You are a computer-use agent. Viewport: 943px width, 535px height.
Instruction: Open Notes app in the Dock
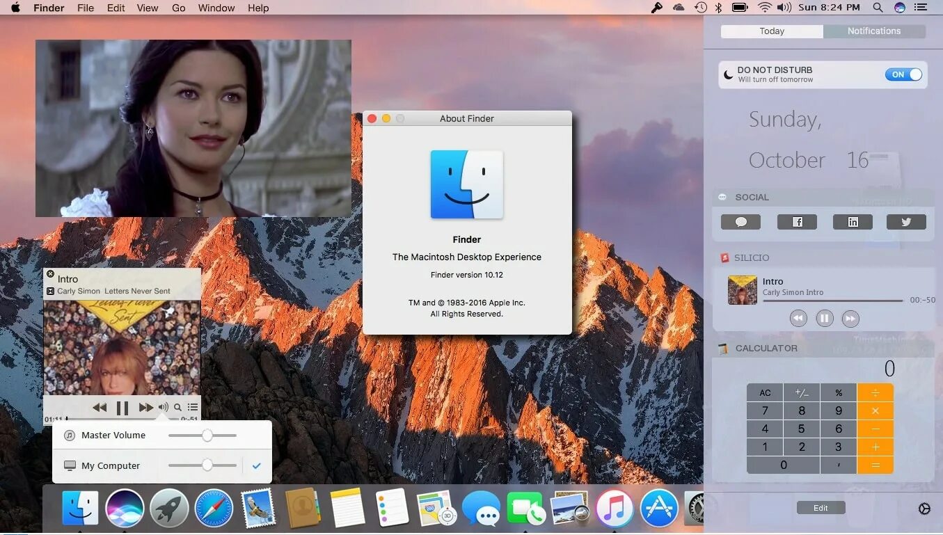[347, 507]
